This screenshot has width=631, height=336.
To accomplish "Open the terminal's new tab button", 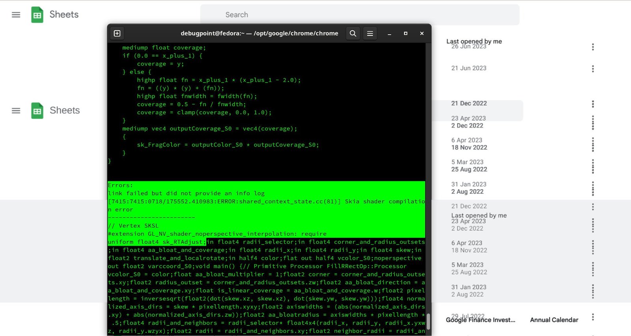I will tap(117, 33).
